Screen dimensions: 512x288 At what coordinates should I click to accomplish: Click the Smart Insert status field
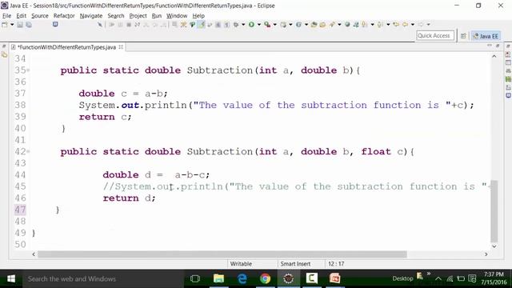(x=295, y=264)
